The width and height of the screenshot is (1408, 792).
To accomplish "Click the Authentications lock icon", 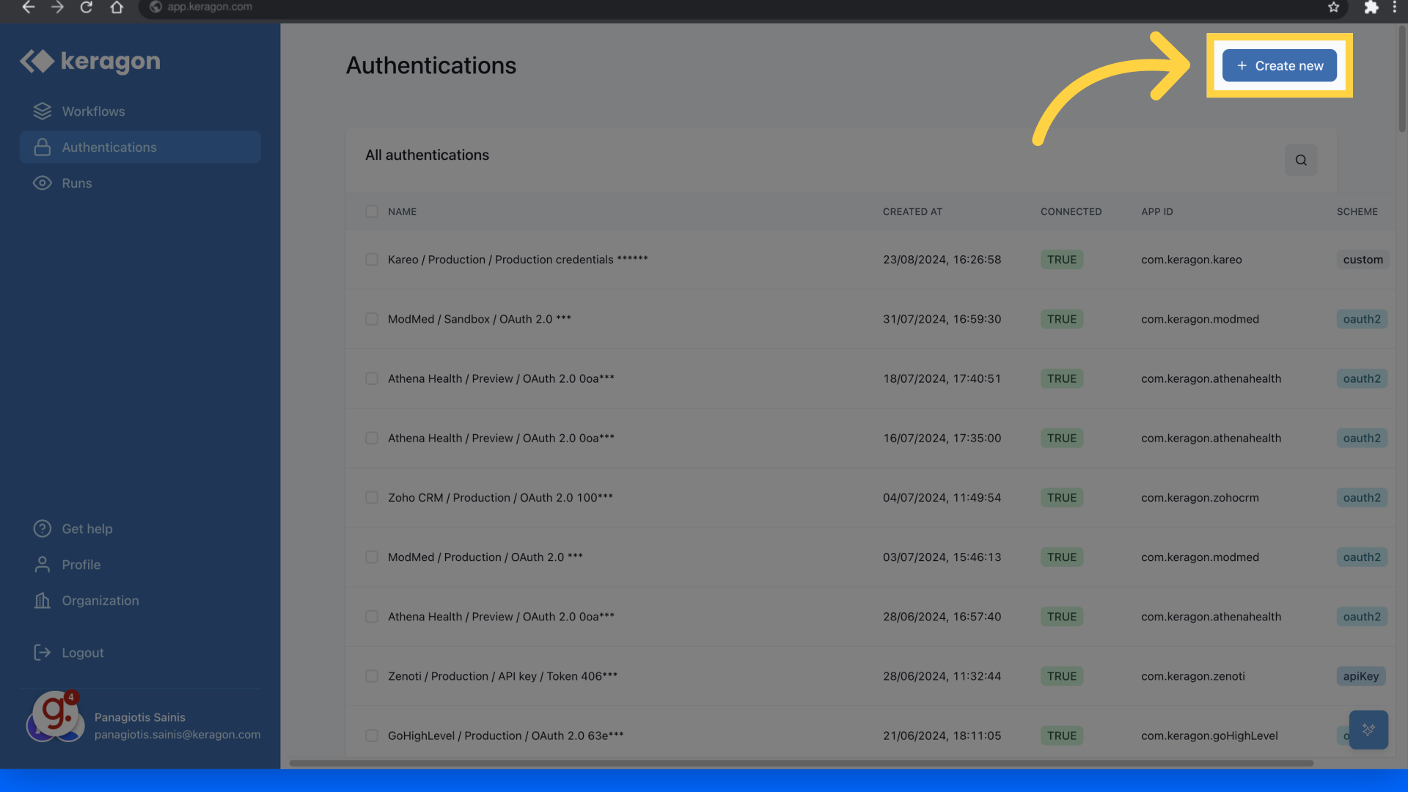I will coord(43,147).
